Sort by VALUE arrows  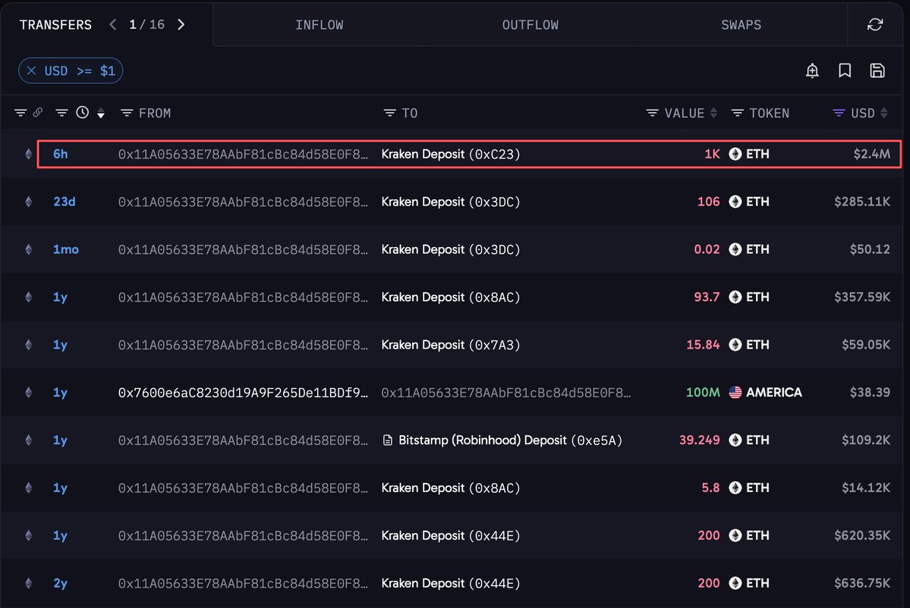[x=714, y=113]
